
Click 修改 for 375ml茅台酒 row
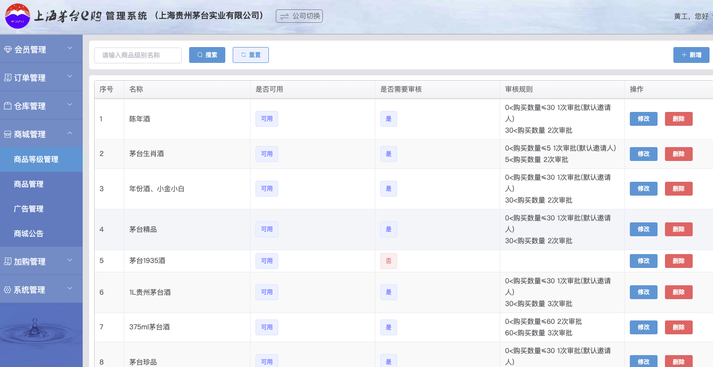coord(644,327)
